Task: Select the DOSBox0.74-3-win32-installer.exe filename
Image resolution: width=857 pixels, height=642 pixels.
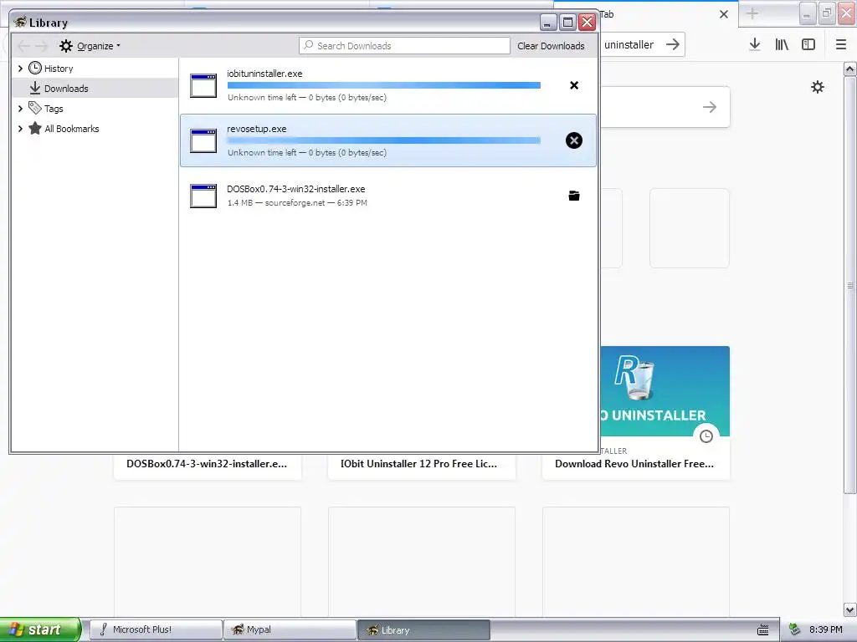Action: coord(295,189)
